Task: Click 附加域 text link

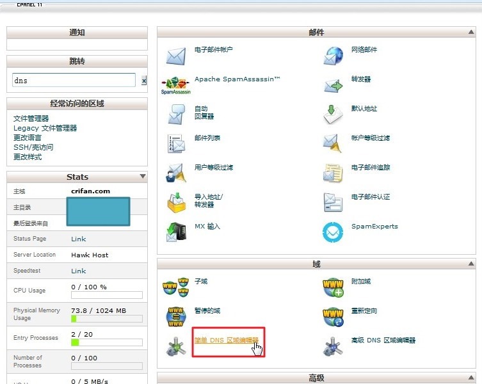Action: click(x=361, y=282)
